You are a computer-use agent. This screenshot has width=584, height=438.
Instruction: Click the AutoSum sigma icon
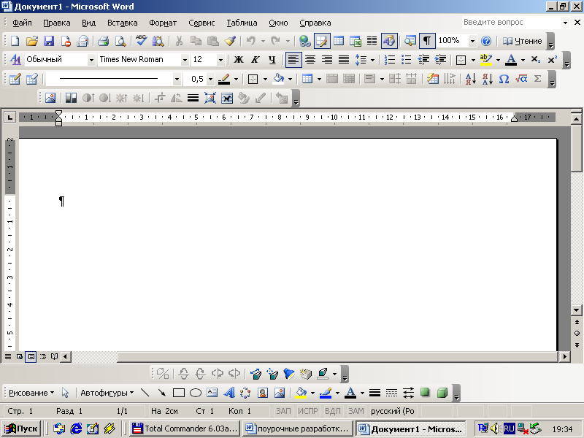537,79
